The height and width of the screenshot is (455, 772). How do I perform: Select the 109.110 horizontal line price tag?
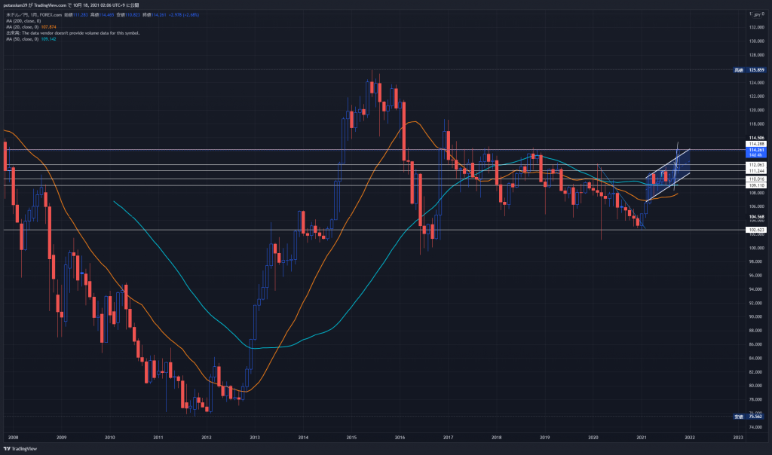[756, 185]
